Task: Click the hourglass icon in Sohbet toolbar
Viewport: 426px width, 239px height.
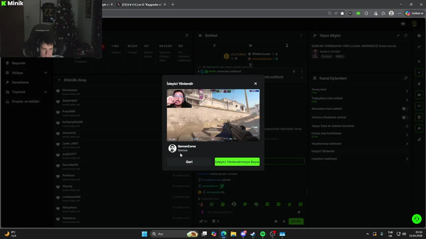Action: pyautogui.click(x=287, y=45)
